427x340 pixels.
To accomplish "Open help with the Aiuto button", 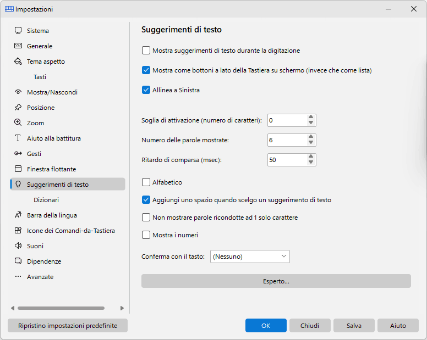I will click(x=398, y=325).
